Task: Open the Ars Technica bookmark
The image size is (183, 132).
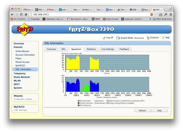Action: 18,19
